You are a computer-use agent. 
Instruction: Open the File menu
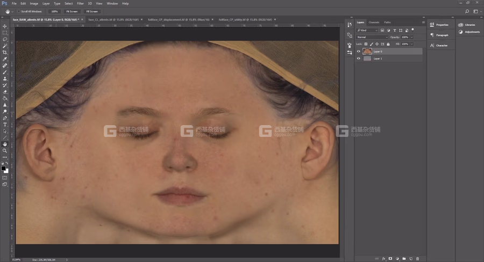14,3
